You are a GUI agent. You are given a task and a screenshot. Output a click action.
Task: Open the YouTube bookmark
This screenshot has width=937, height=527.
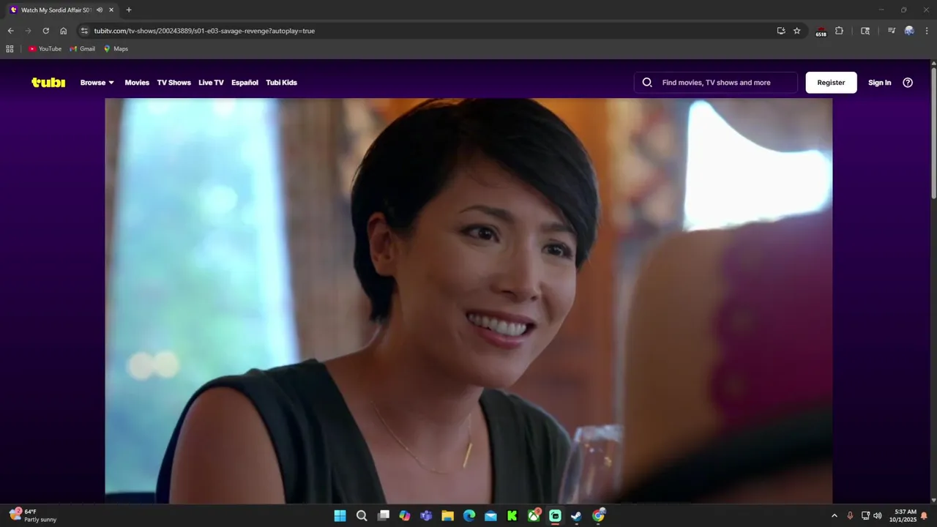[x=45, y=49]
